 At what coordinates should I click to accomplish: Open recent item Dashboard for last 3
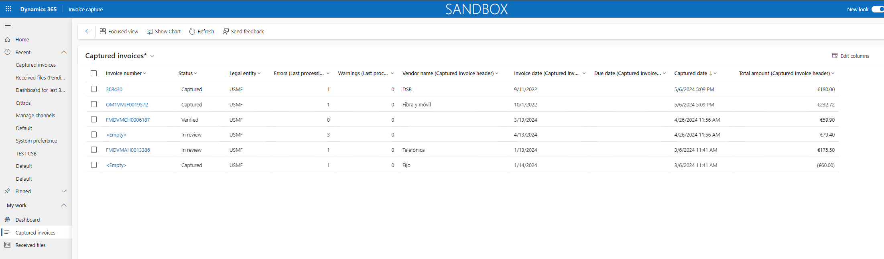click(x=40, y=90)
